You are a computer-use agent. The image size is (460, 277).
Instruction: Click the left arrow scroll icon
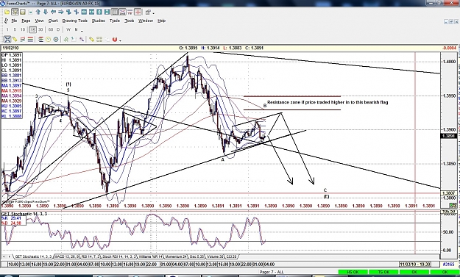click(x=53, y=12)
